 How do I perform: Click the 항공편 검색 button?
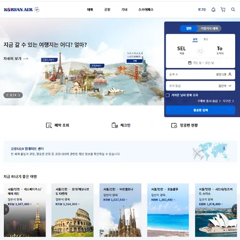201,110
